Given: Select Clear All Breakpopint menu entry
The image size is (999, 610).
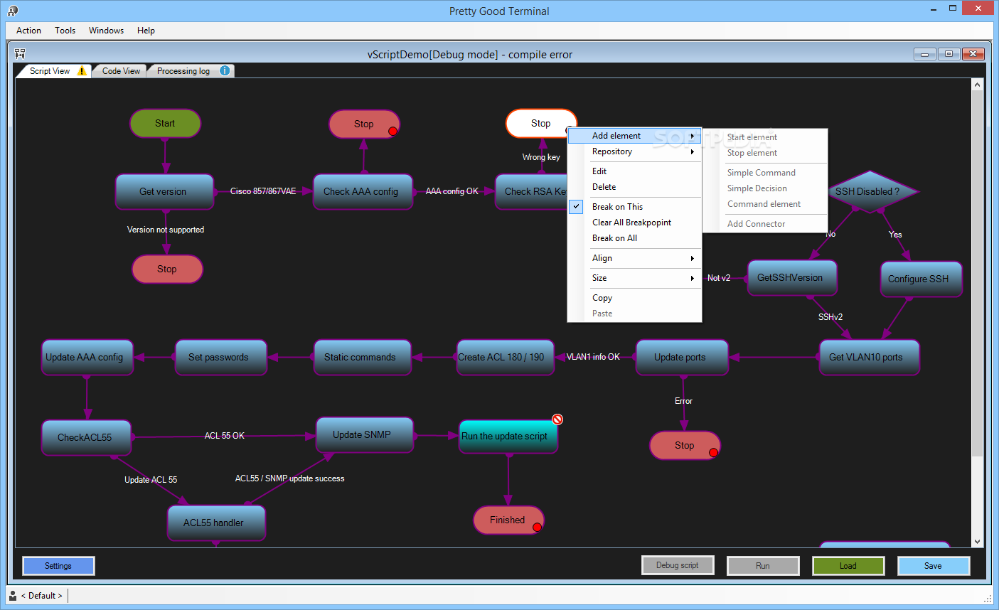Looking at the screenshot, I should pos(634,223).
